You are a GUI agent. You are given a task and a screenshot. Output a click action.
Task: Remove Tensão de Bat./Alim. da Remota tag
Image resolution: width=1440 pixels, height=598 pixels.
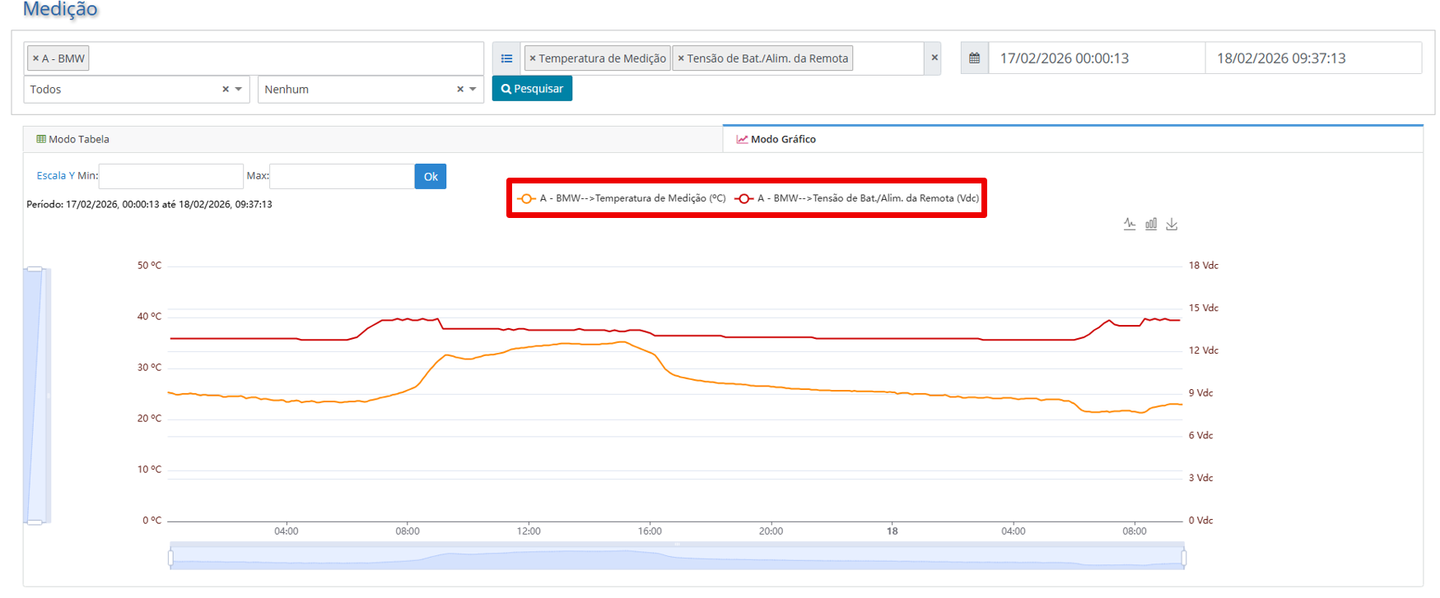tap(681, 58)
